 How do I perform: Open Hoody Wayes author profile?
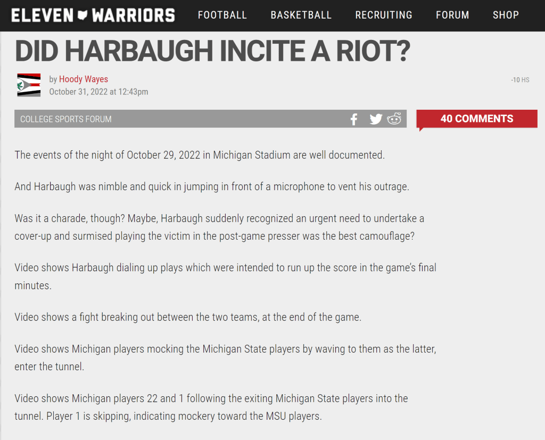pos(84,79)
